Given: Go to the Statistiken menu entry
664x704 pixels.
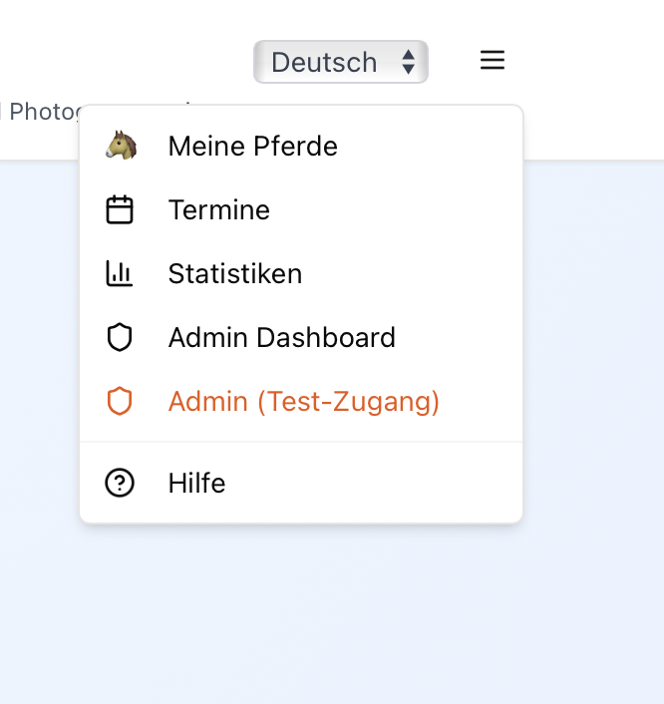Looking at the screenshot, I should [x=235, y=273].
